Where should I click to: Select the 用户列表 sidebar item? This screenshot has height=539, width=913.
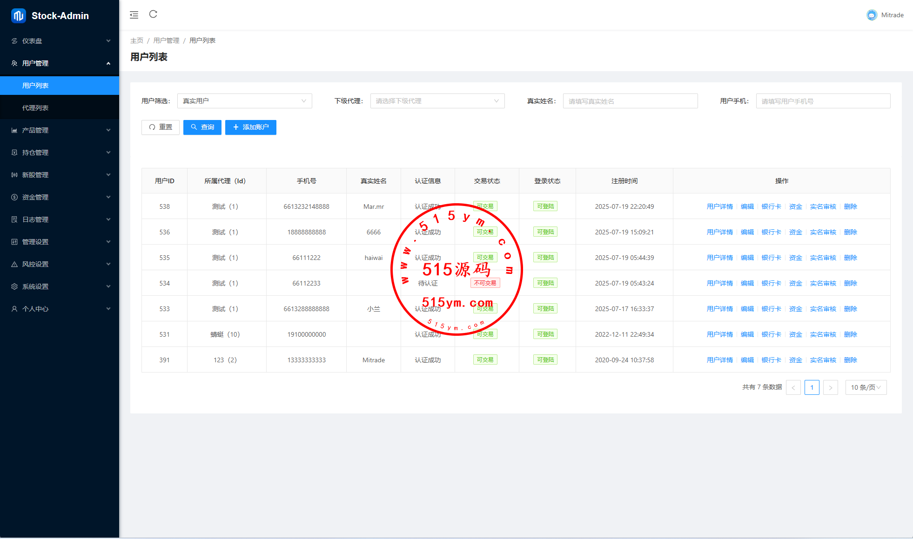coord(36,86)
